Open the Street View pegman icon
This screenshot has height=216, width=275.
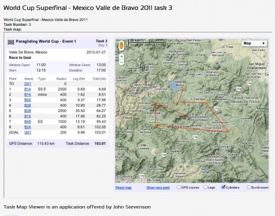[122, 45]
